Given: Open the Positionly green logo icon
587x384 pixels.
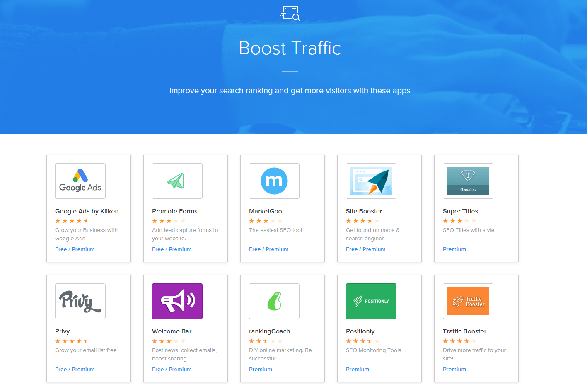Looking at the screenshot, I should coord(371,301).
